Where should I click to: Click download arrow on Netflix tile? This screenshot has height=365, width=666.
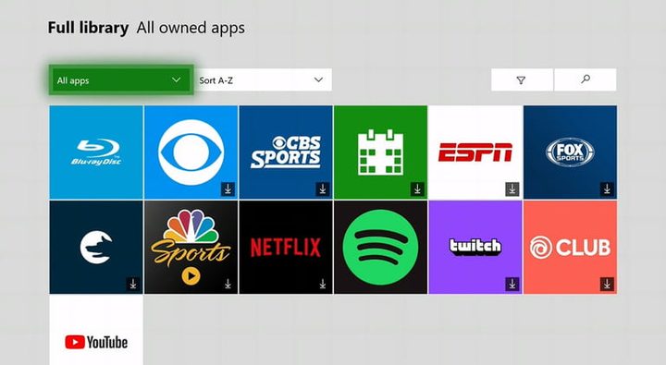[323, 284]
